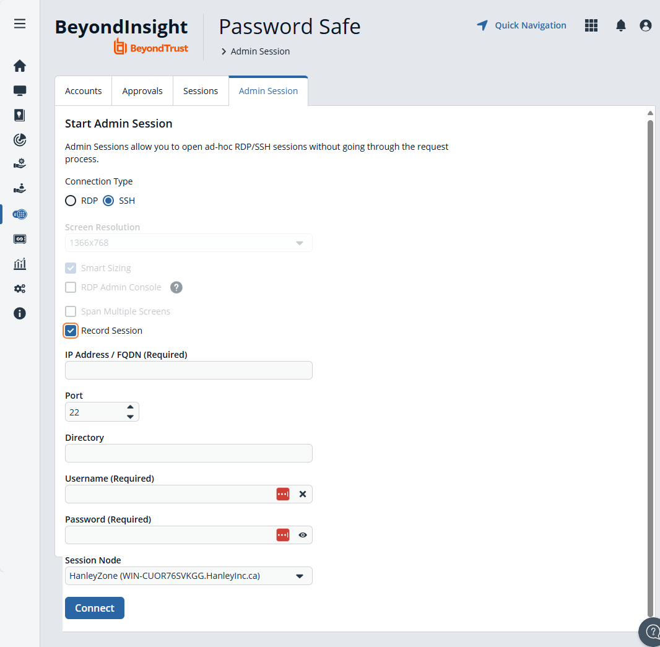Open the hamburger navigation menu
This screenshot has width=660, height=647.
20,24
